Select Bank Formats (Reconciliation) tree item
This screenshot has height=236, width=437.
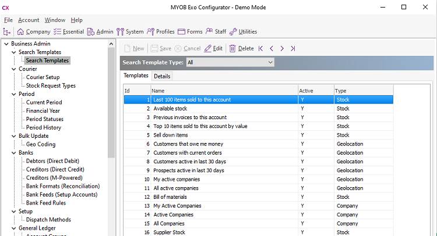click(63, 186)
